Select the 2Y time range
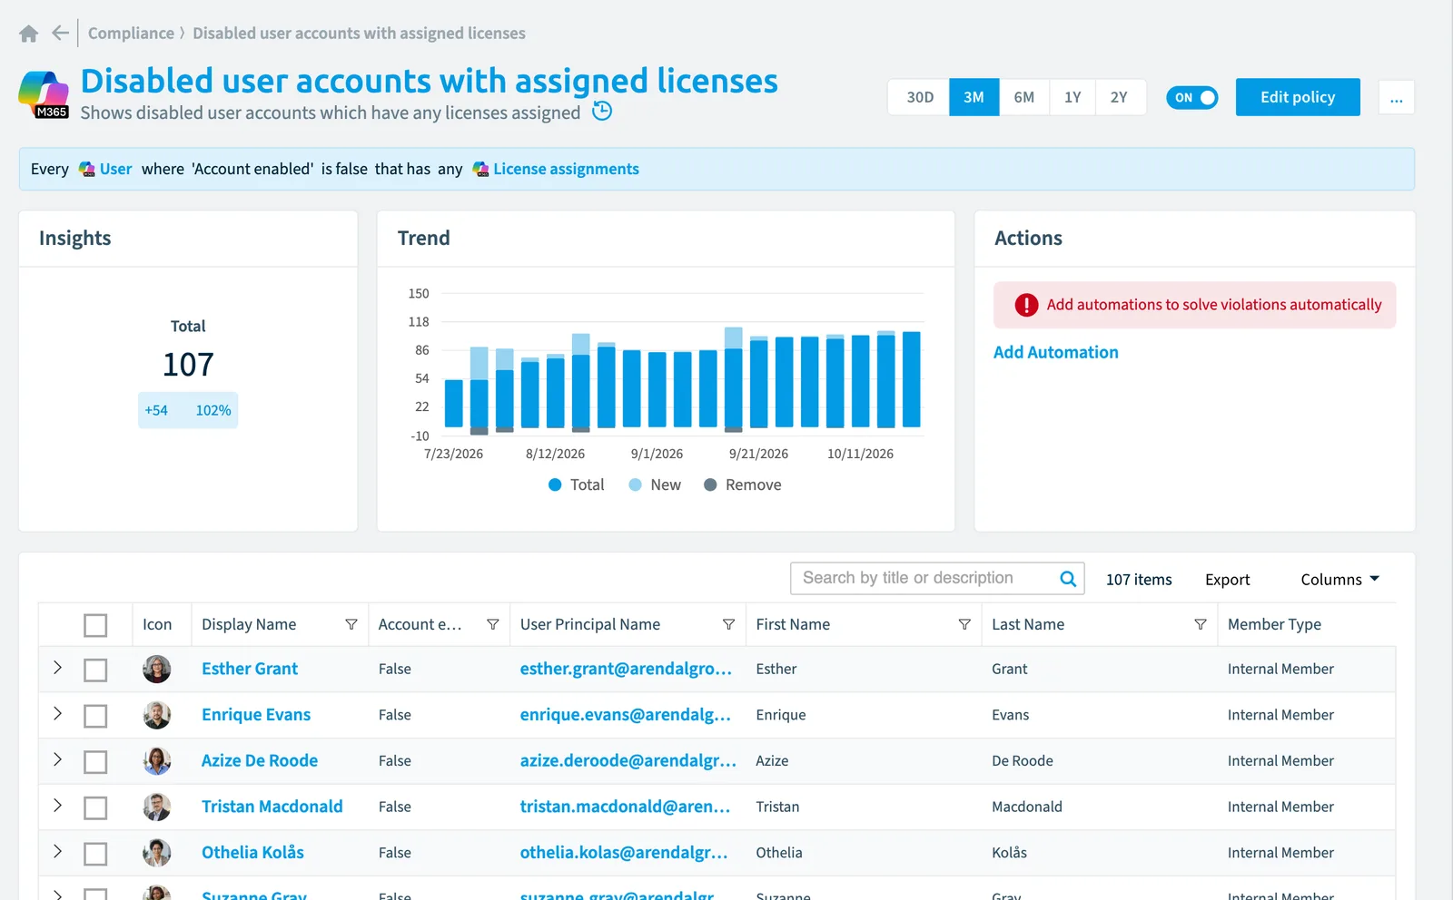 click(x=1119, y=97)
